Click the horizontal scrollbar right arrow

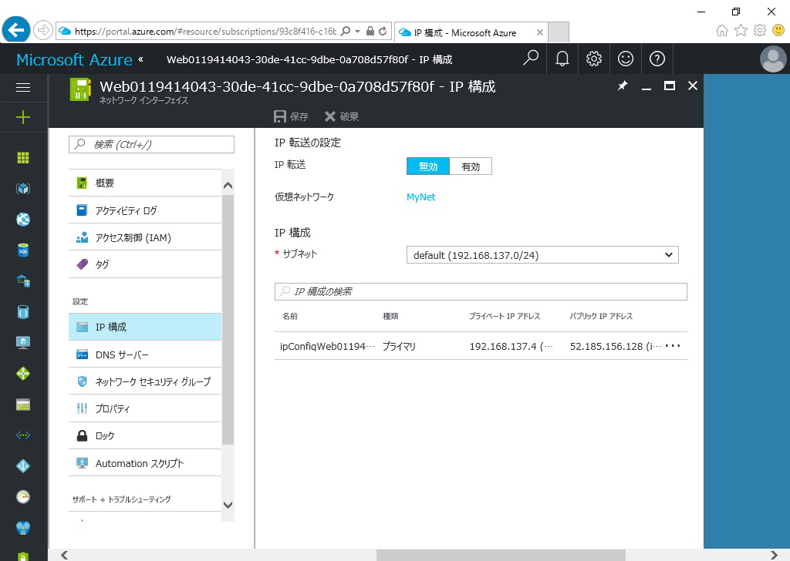pyautogui.click(x=775, y=555)
